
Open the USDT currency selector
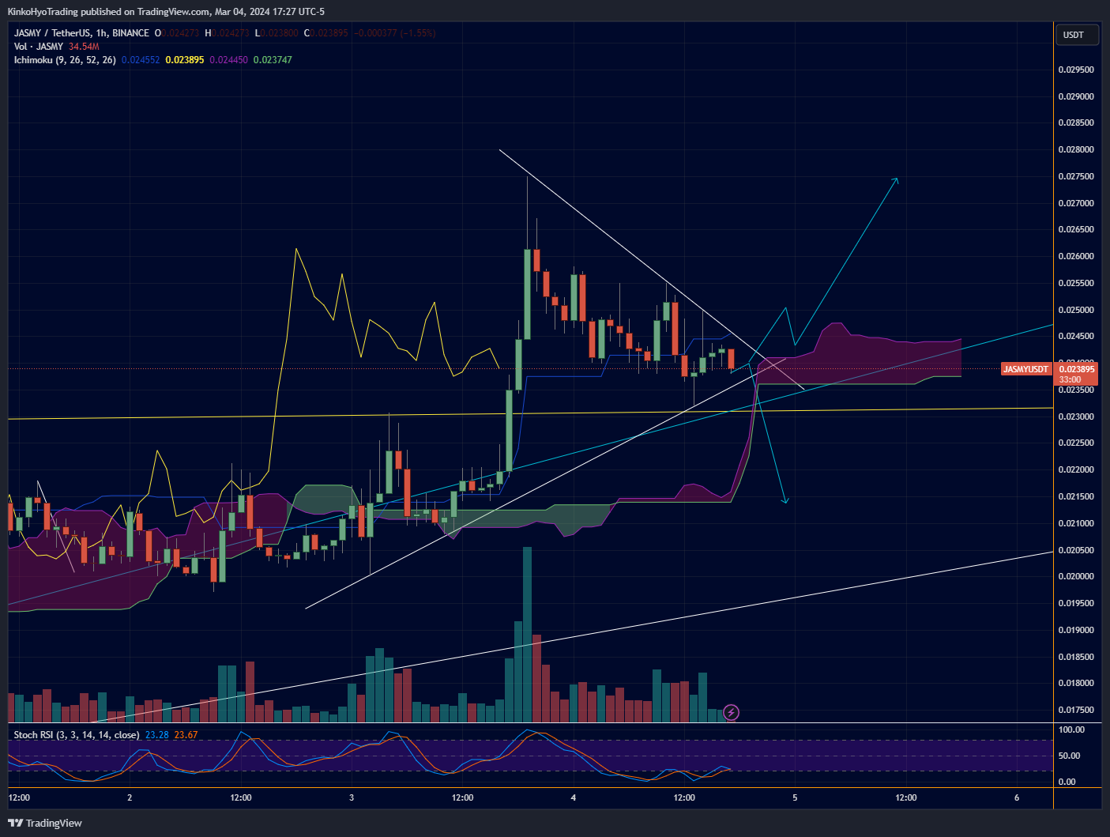1076,35
